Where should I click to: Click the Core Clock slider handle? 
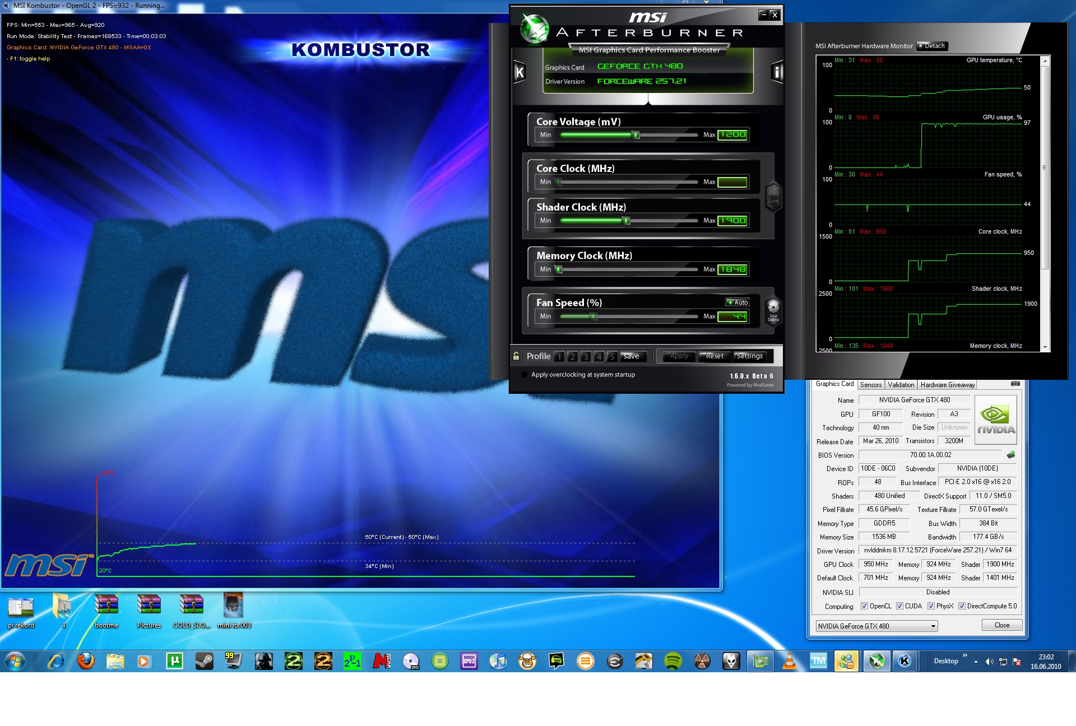pos(558,182)
